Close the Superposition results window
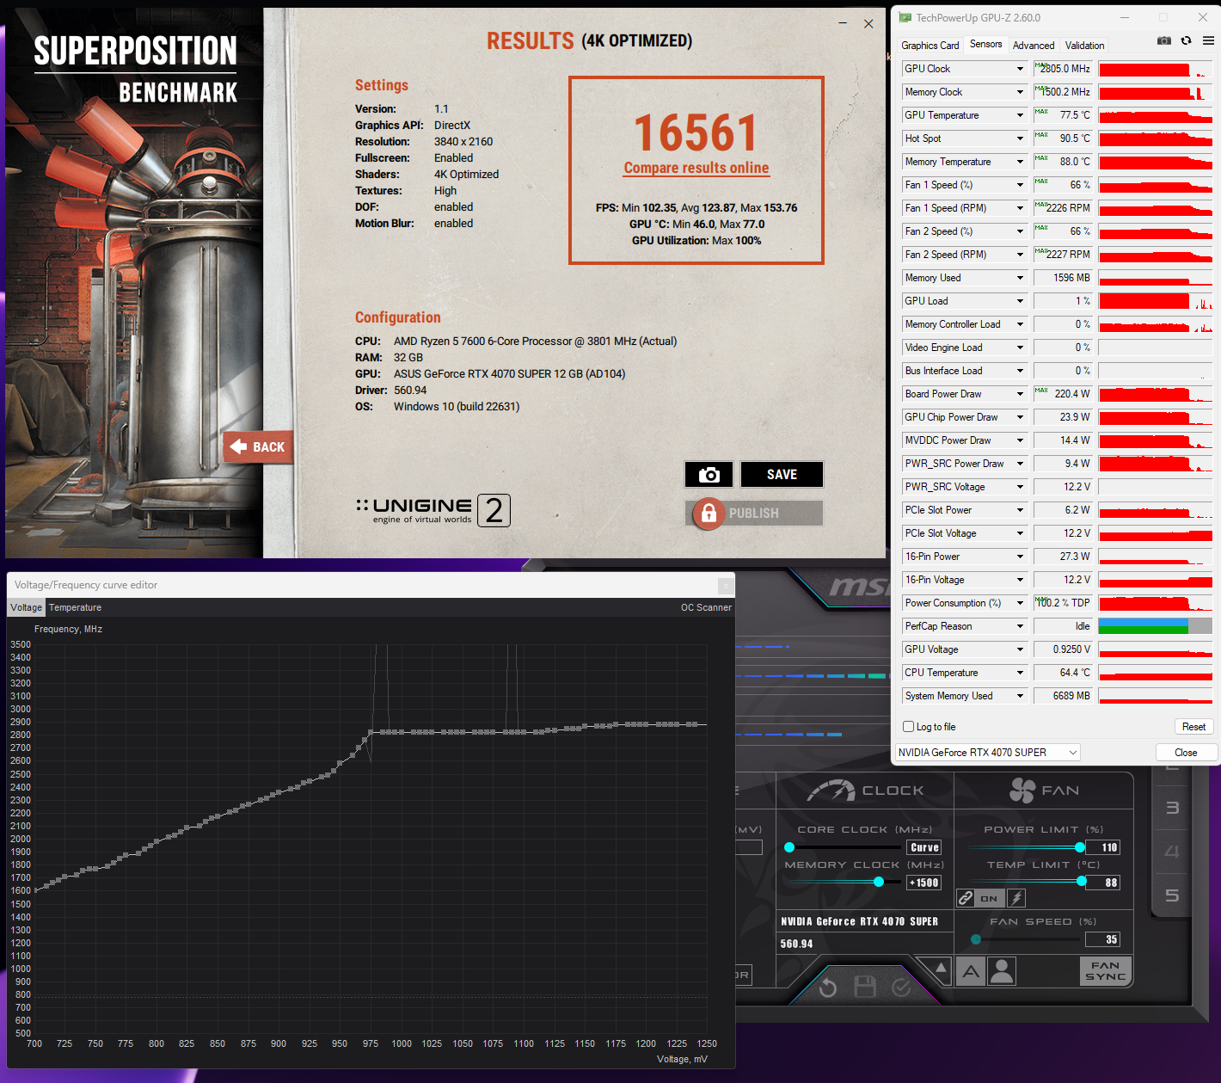This screenshot has height=1083, width=1221. coord(868,24)
